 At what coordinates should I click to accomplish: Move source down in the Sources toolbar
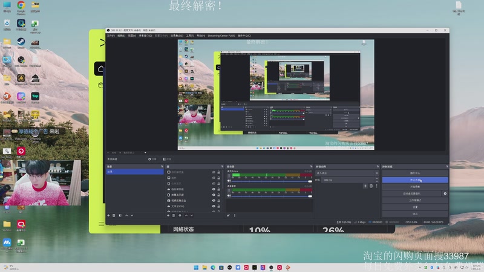pos(191,215)
